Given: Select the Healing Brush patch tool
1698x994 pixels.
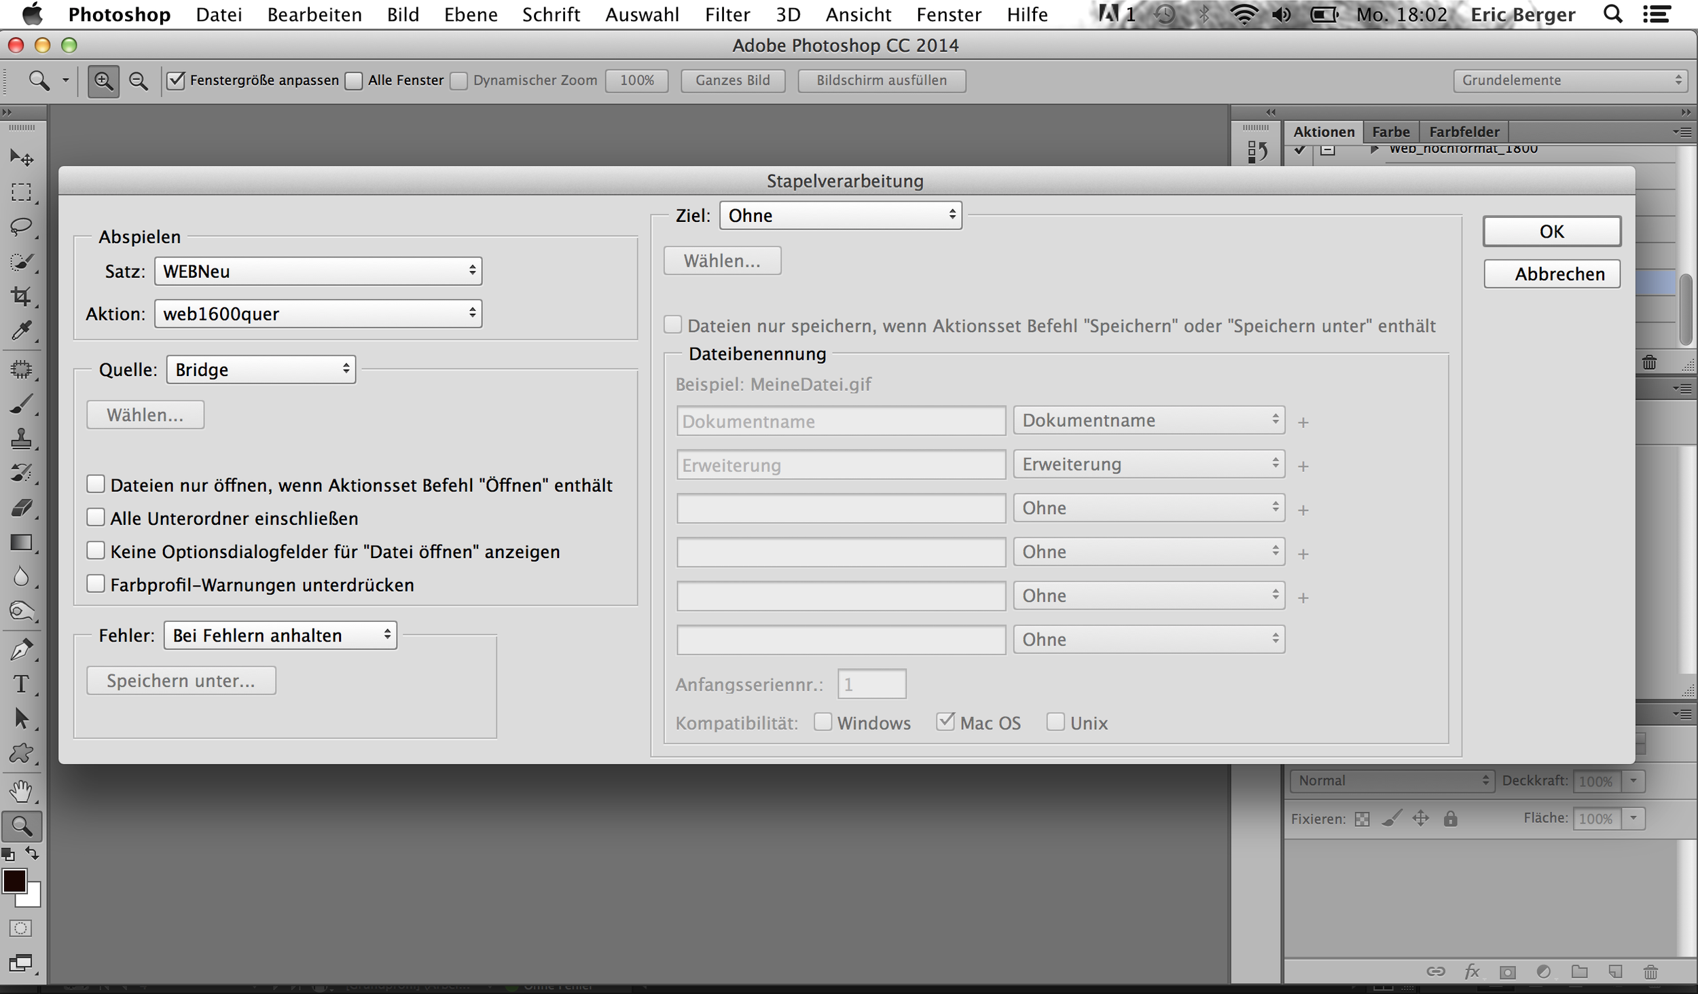Looking at the screenshot, I should pyautogui.click(x=22, y=369).
